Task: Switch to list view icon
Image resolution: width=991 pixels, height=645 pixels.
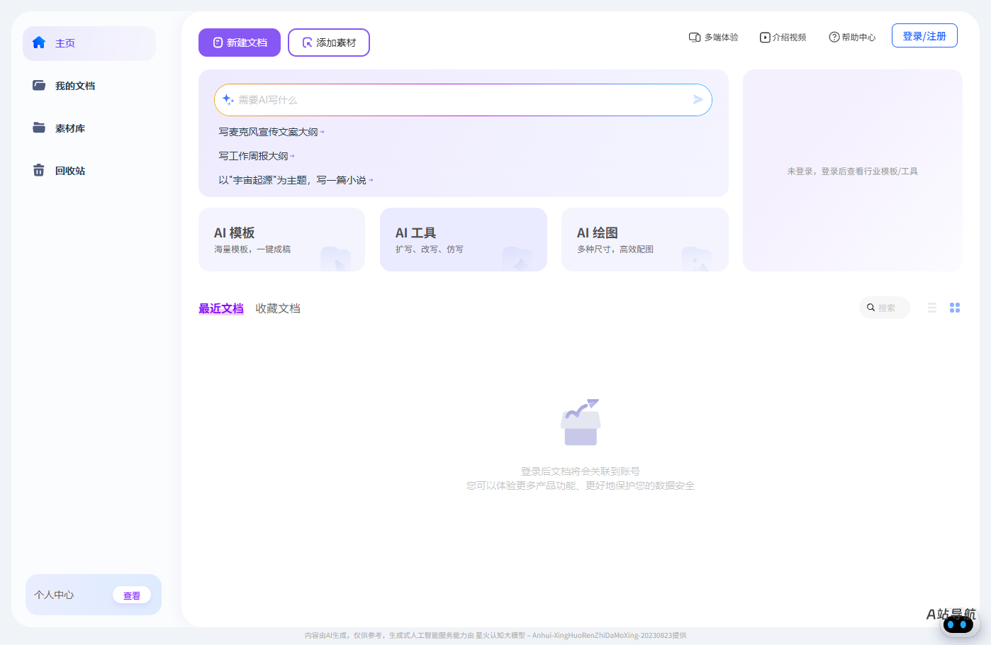Action: coord(932,308)
